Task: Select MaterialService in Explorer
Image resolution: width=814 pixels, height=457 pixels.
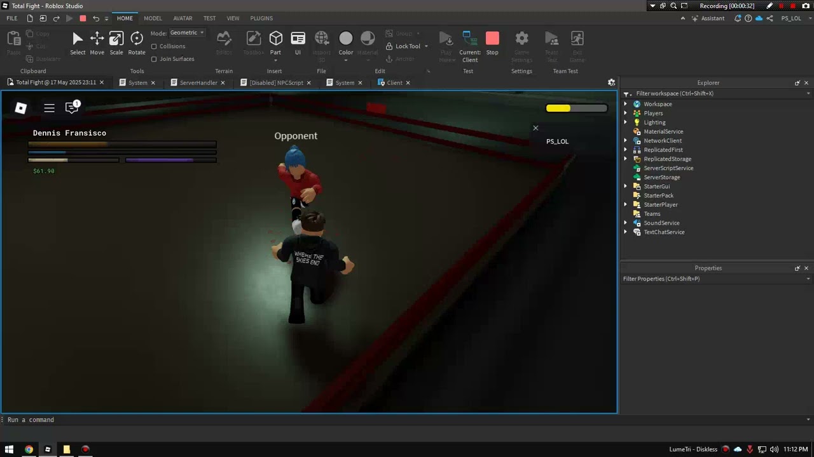Action: point(663,131)
